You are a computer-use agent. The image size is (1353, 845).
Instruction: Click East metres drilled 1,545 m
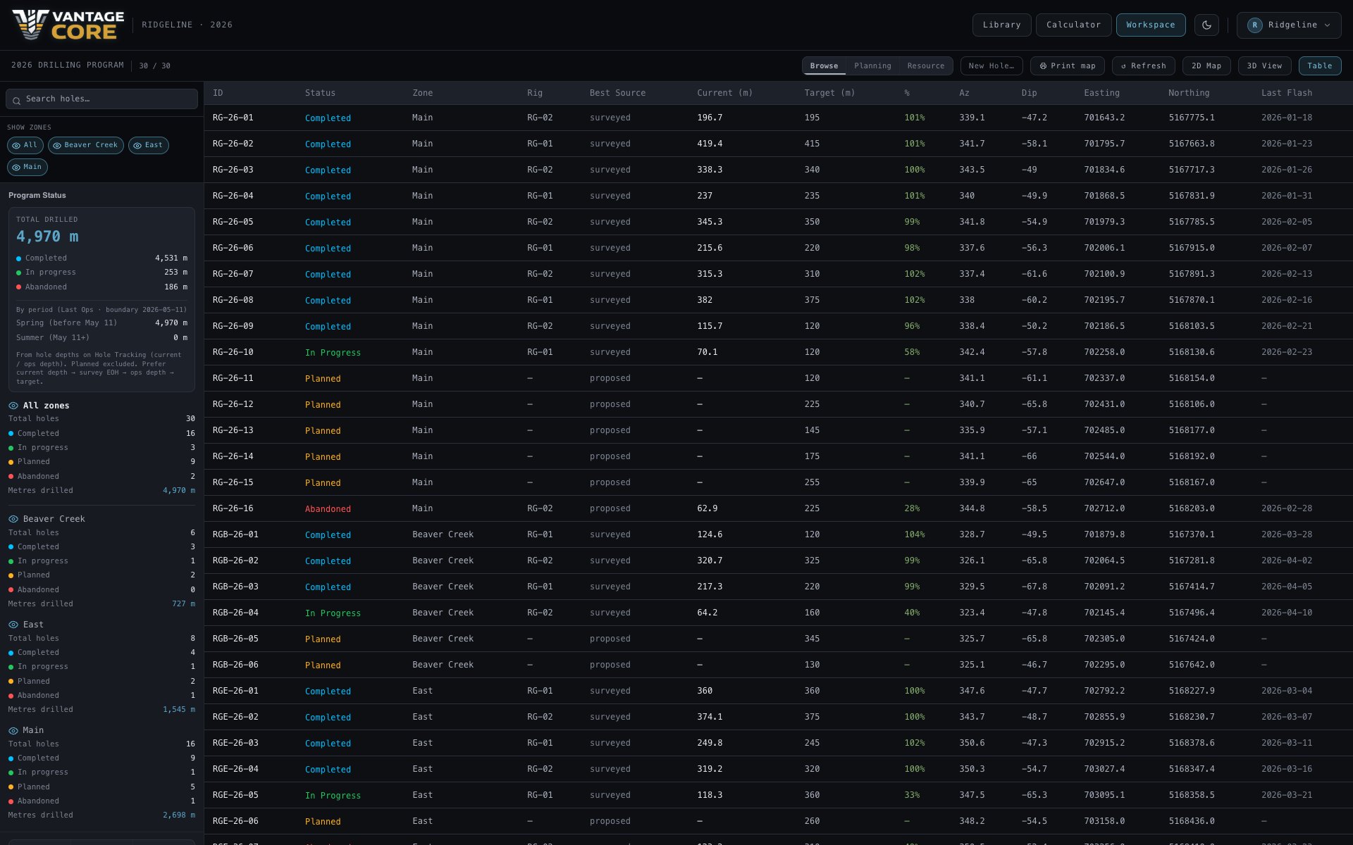(179, 709)
